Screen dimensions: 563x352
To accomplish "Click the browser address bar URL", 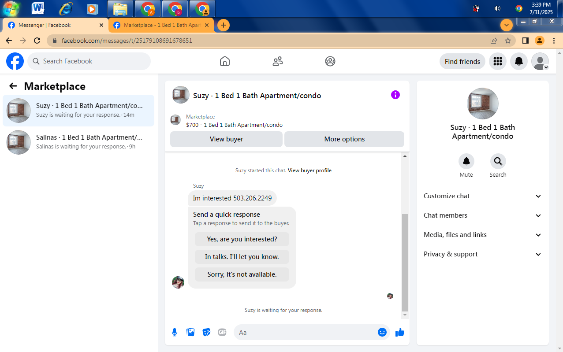I will tap(127, 41).
